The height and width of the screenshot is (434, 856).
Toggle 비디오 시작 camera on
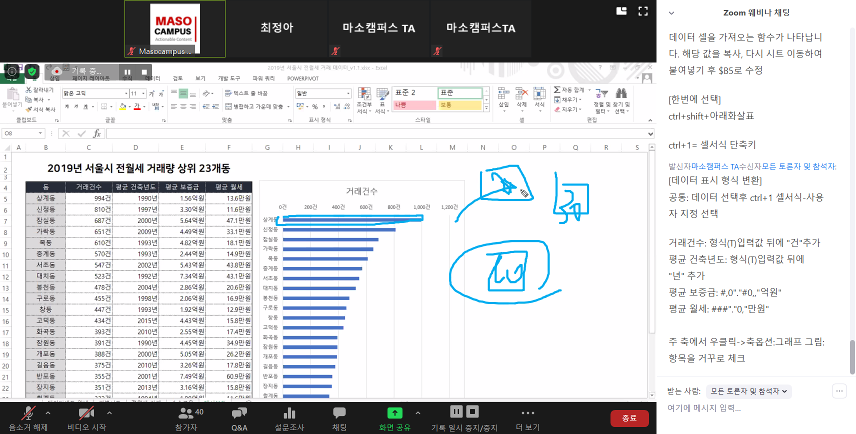click(86, 418)
